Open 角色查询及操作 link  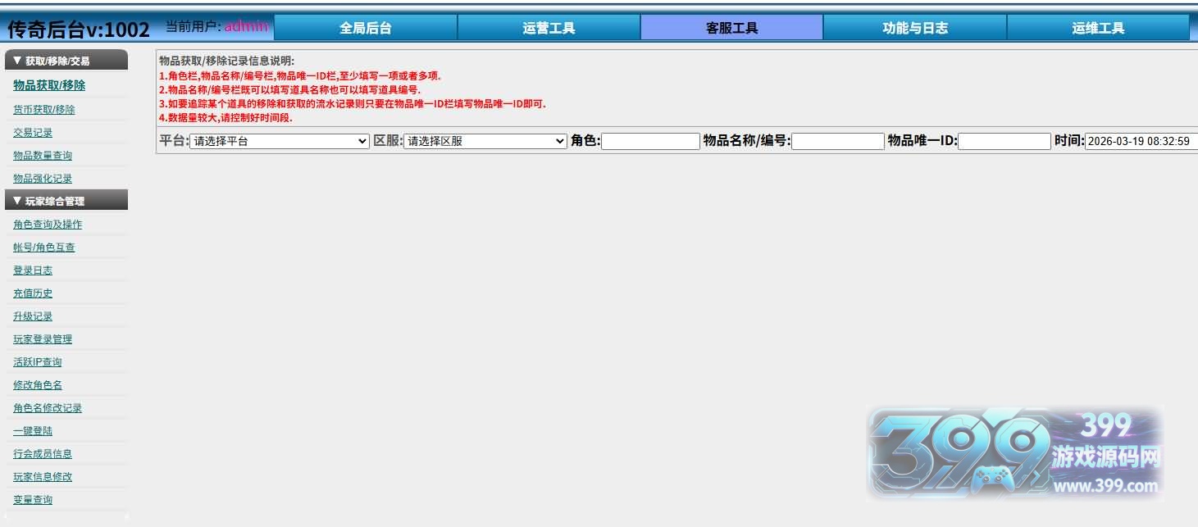tap(48, 224)
